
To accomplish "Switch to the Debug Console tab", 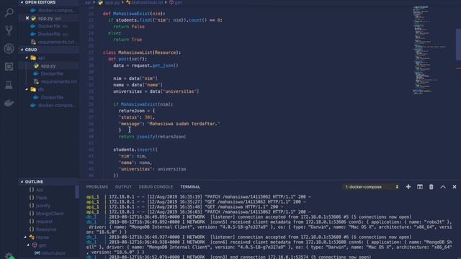I will (156, 187).
